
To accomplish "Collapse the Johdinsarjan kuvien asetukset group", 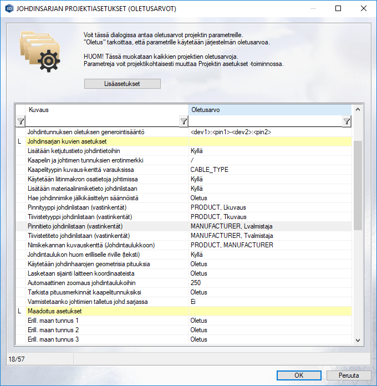I will (x=20, y=142).
